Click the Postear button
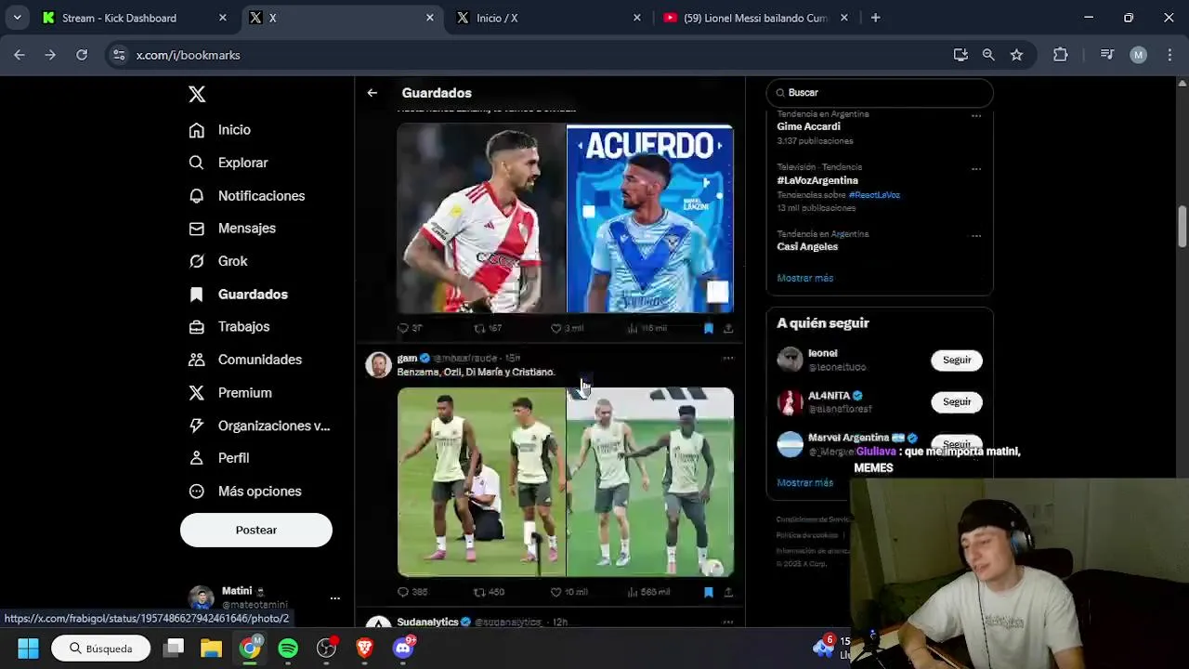Viewport: 1189px width, 669px height. coord(256,530)
